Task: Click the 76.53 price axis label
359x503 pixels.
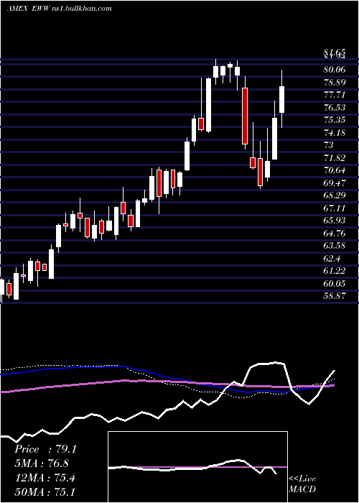Action: tap(335, 108)
